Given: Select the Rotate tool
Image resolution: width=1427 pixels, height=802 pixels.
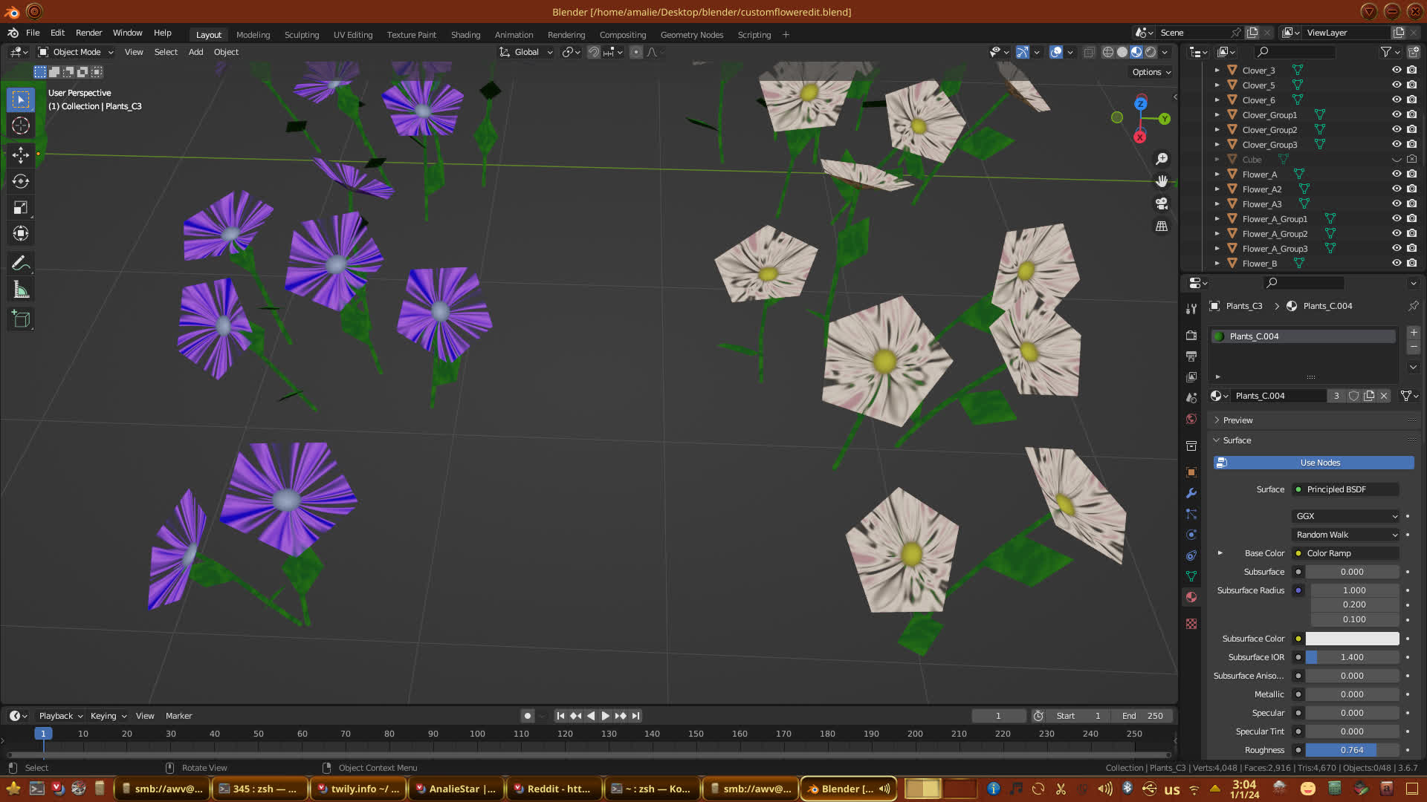Looking at the screenshot, I should (x=21, y=181).
